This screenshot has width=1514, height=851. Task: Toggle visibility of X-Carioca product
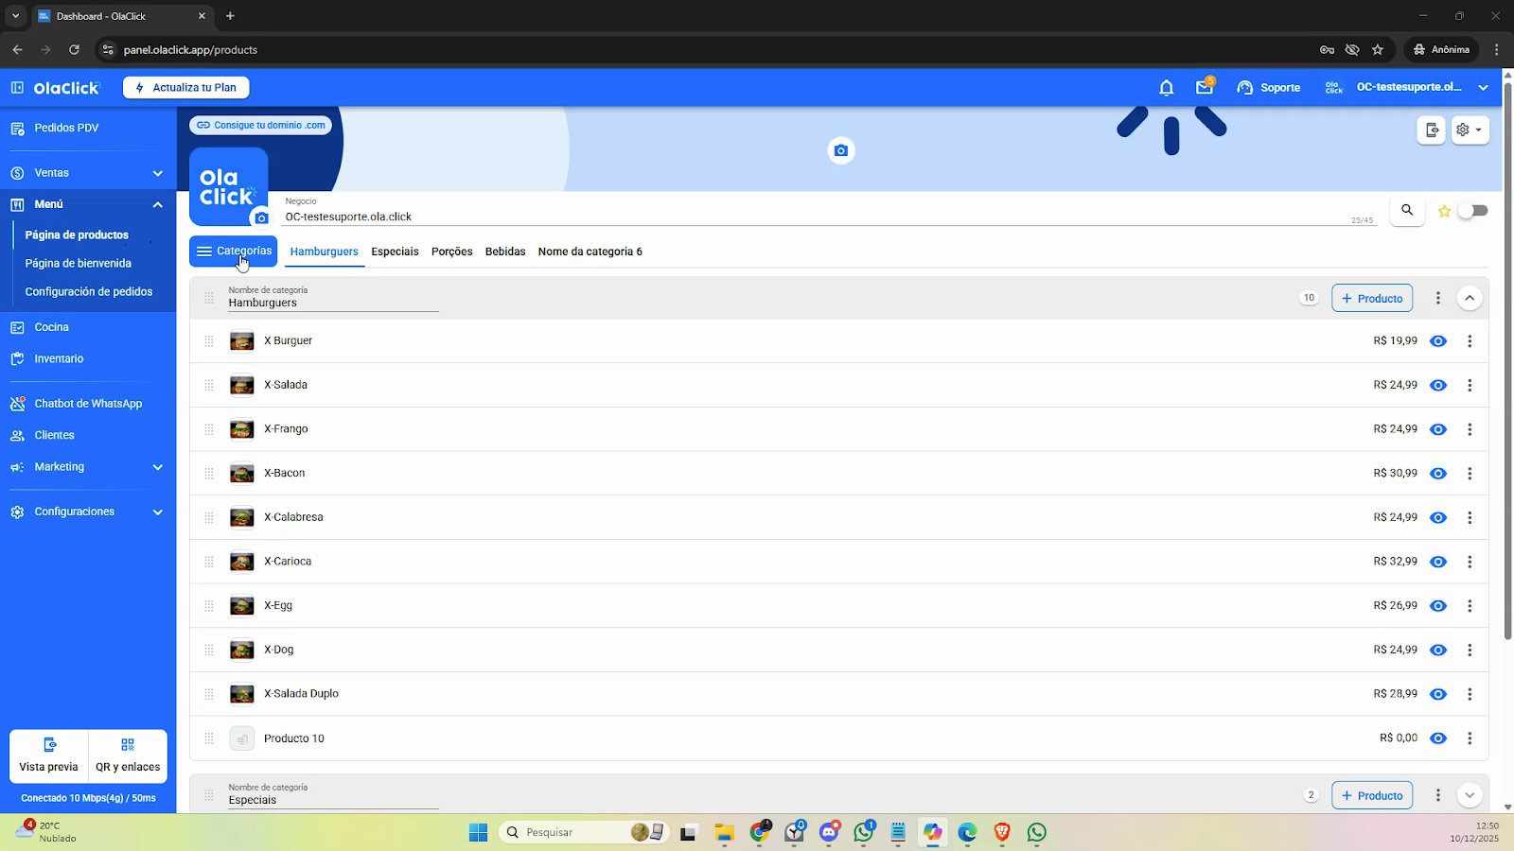coord(1438,562)
